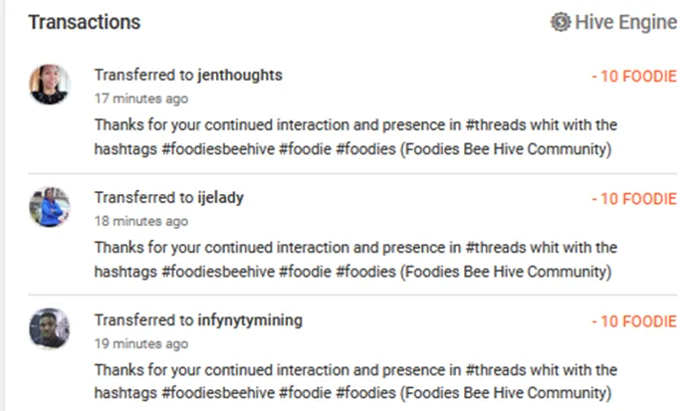
Task: Open infynytymining profile avatar
Action: pyautogui.click(x=50, y=329)
